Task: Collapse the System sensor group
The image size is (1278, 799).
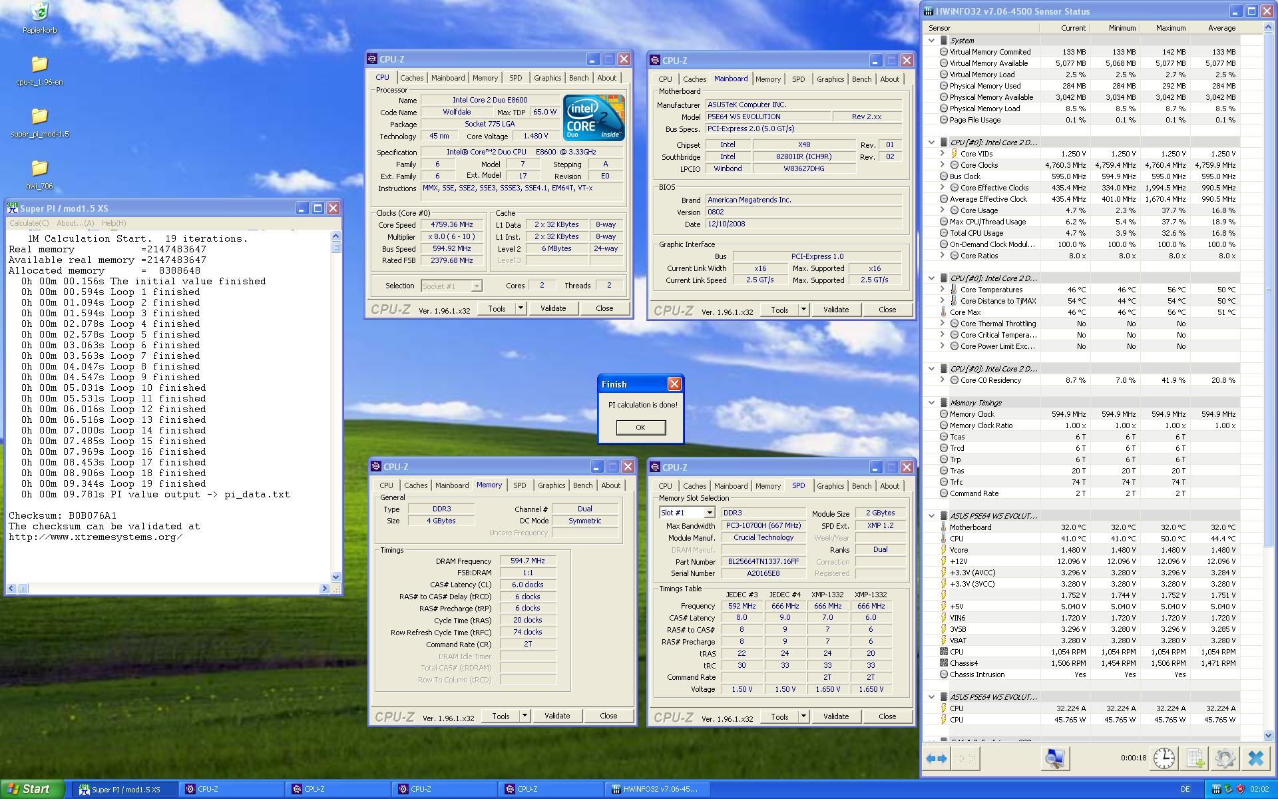Action: 932,41
